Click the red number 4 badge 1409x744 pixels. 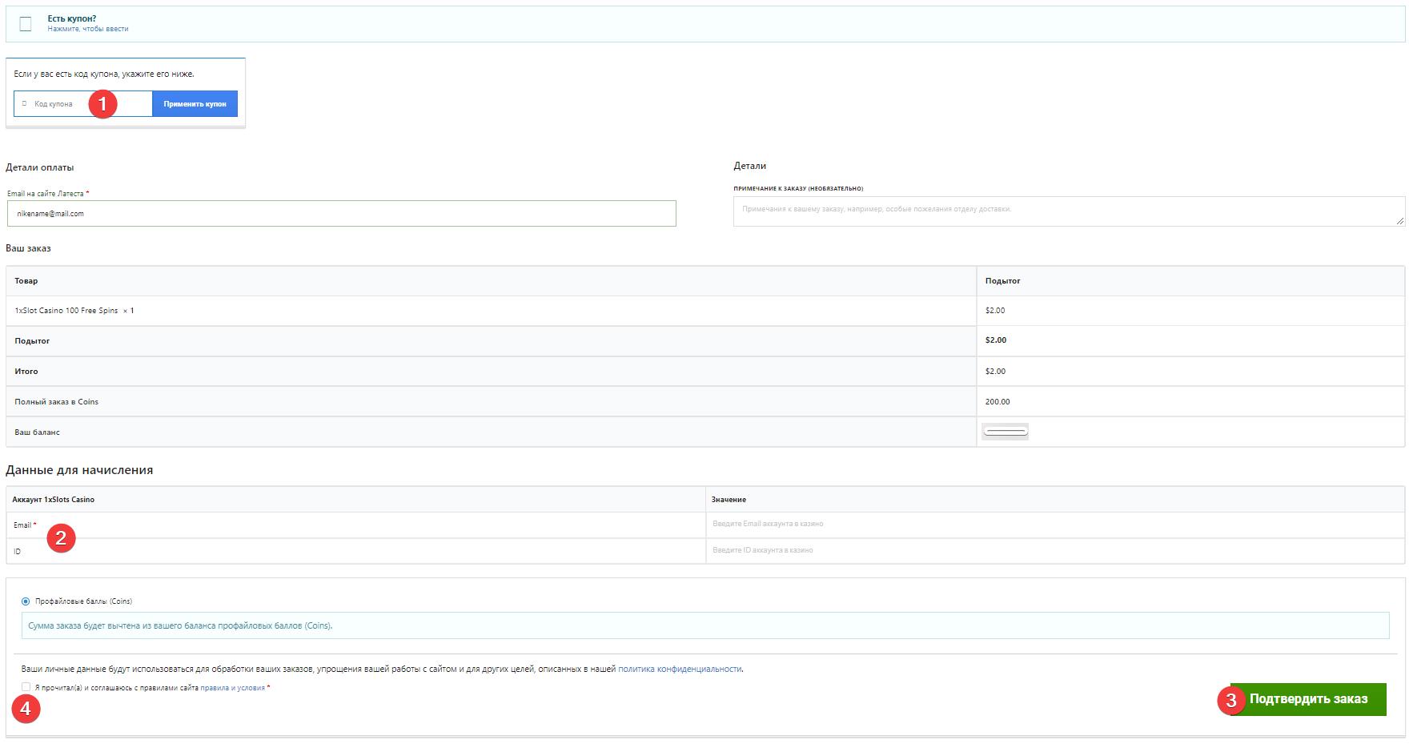(x=26, y=709)
